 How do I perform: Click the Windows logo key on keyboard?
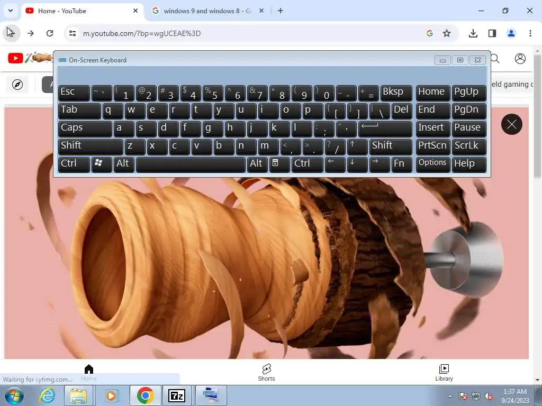click(102, 165)
